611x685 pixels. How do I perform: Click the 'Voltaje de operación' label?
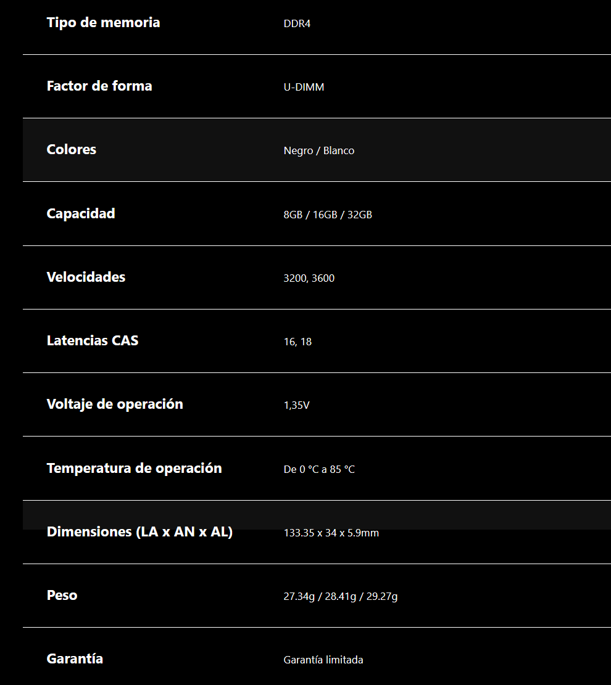coord(115,404)
